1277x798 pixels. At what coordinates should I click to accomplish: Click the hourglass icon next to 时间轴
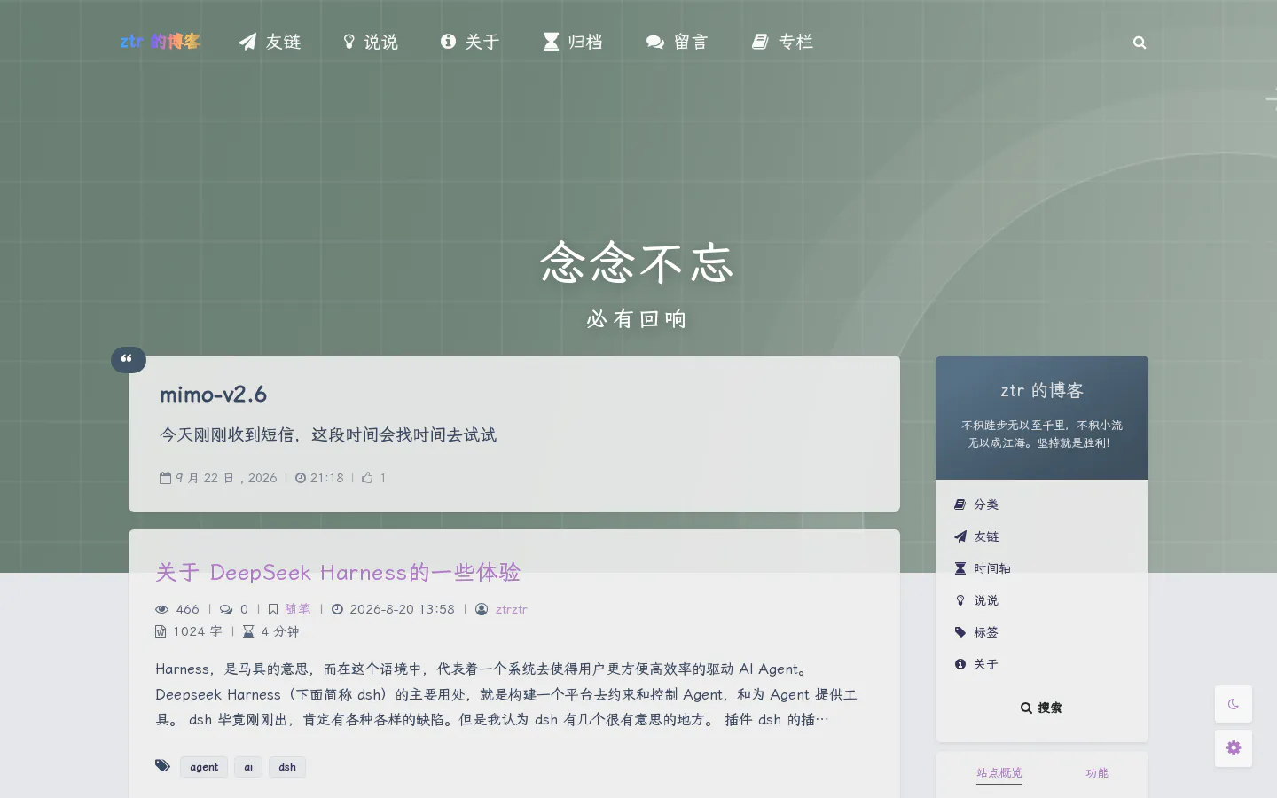coord(960,568)
